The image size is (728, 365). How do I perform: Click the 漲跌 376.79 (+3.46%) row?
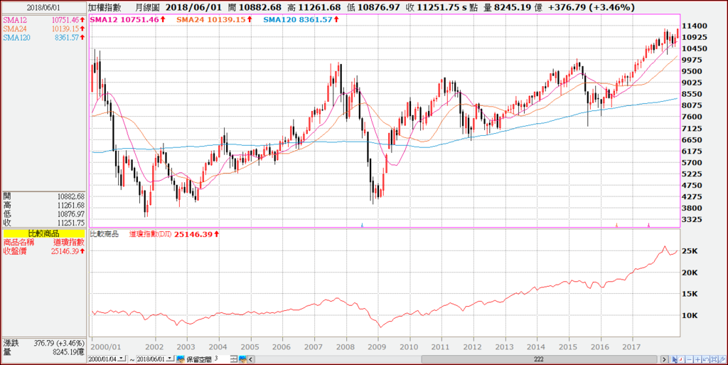tap(43, 344)
